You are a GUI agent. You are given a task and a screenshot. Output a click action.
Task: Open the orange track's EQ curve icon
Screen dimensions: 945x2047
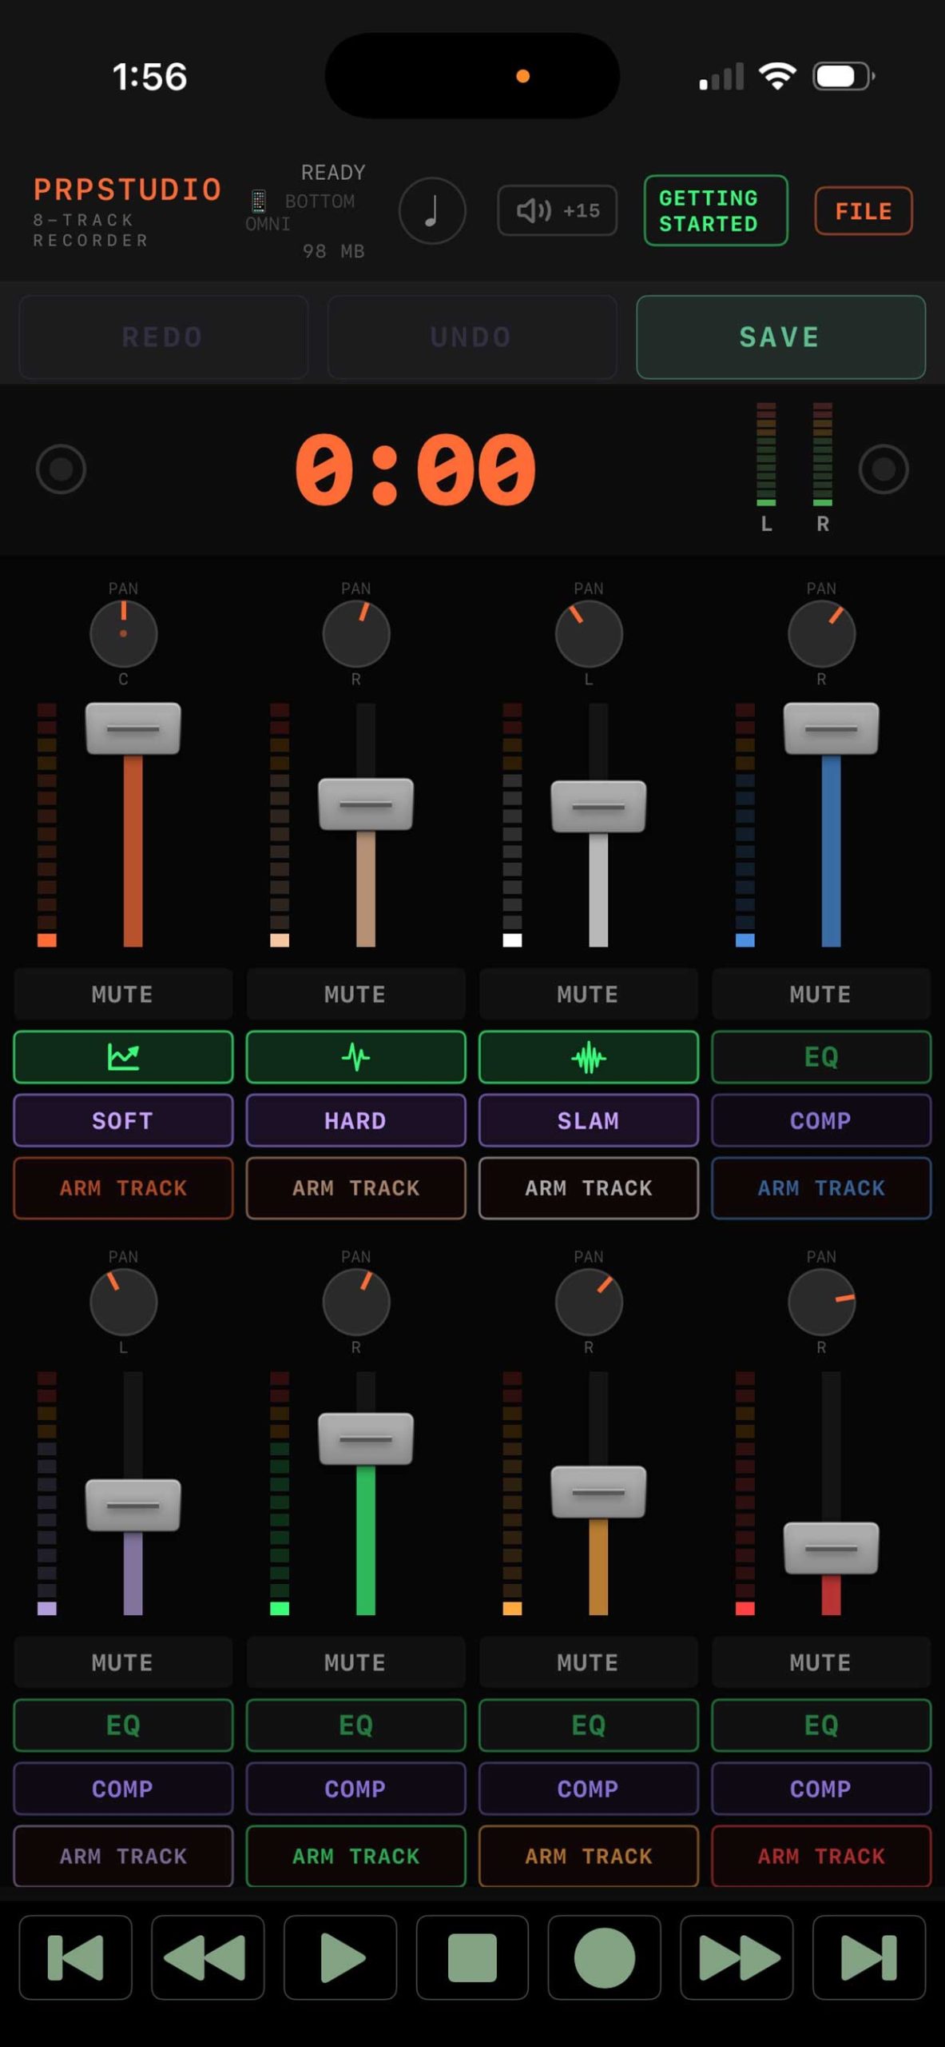[x=123, y=1057]
